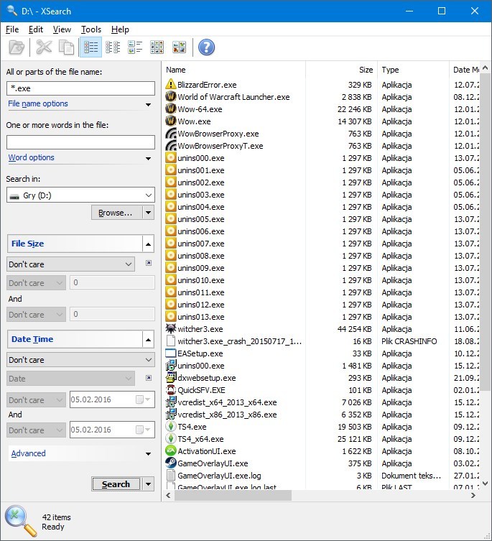
Task: Click the File Size pin icon
Action: (149, 263)
